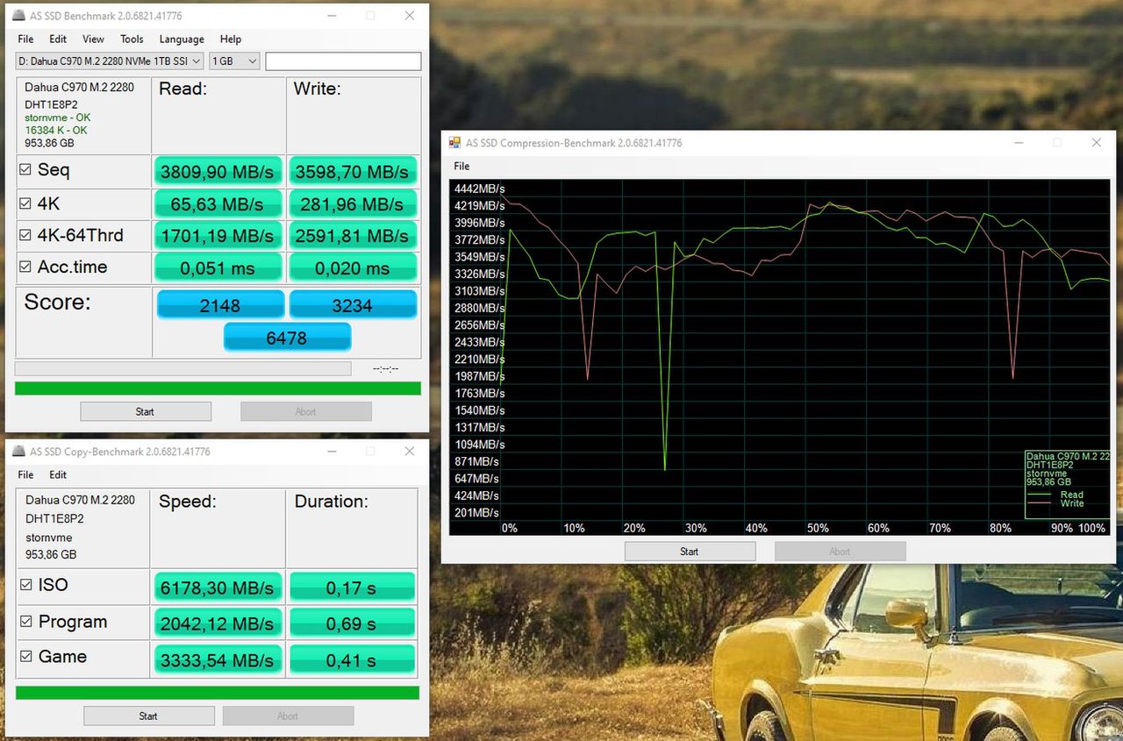Open the Help menu
Viewport: 1123px width, 741px height.
point(231,39)
